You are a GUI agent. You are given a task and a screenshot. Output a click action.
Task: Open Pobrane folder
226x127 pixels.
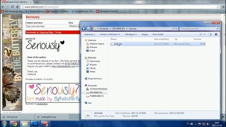(93, 47)
